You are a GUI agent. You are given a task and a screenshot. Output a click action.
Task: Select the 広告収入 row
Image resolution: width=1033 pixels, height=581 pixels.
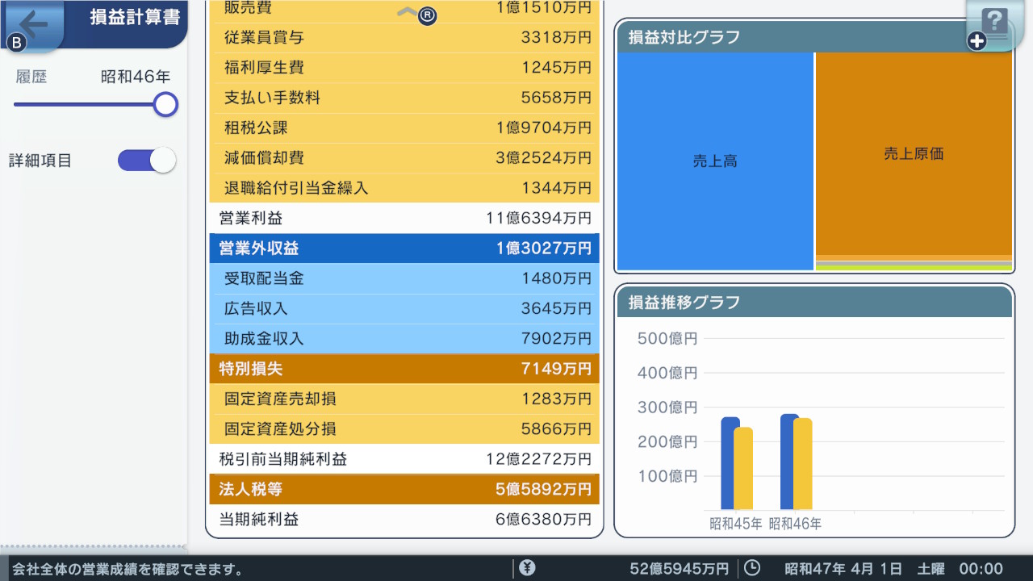coord(404,308)
